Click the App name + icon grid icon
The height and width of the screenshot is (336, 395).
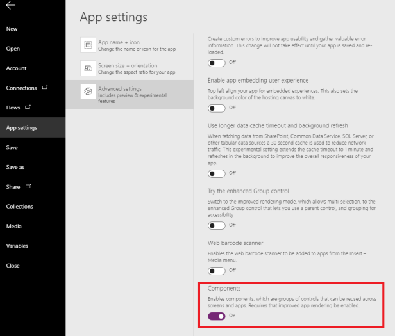point(88,45)
